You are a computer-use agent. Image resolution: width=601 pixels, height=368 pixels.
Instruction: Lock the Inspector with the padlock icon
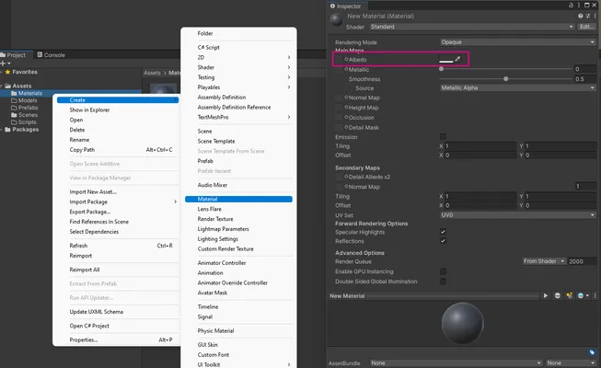[x=572, y=5]
